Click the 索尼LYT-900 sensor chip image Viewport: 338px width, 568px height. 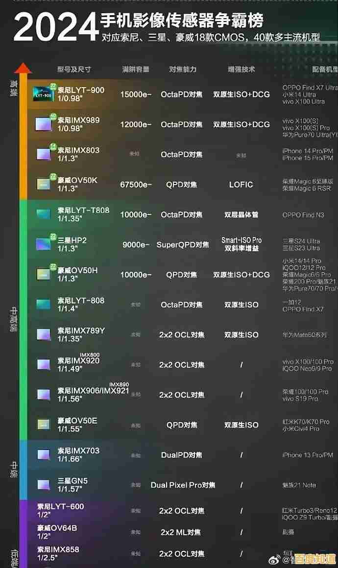point(44,94)
